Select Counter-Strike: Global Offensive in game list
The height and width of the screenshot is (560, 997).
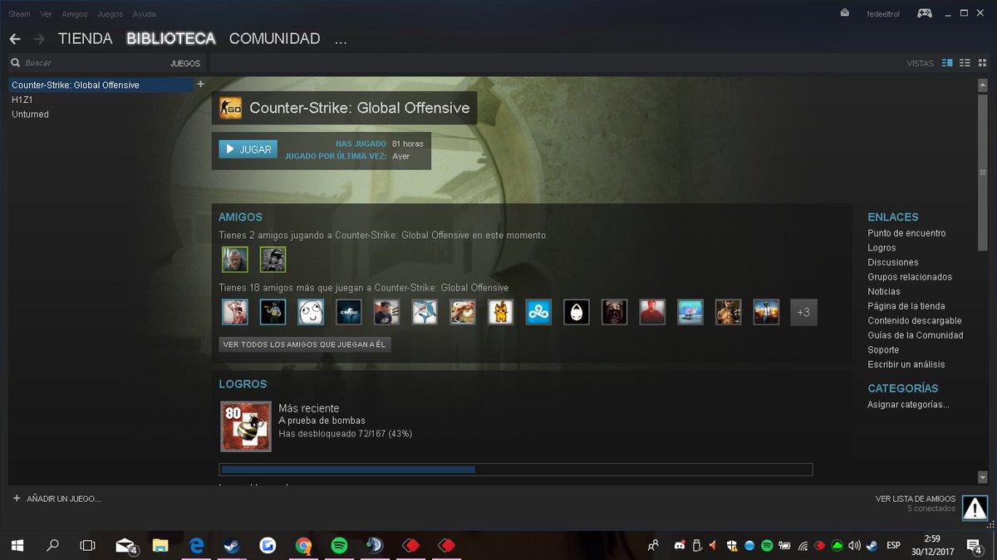(101, 85)
